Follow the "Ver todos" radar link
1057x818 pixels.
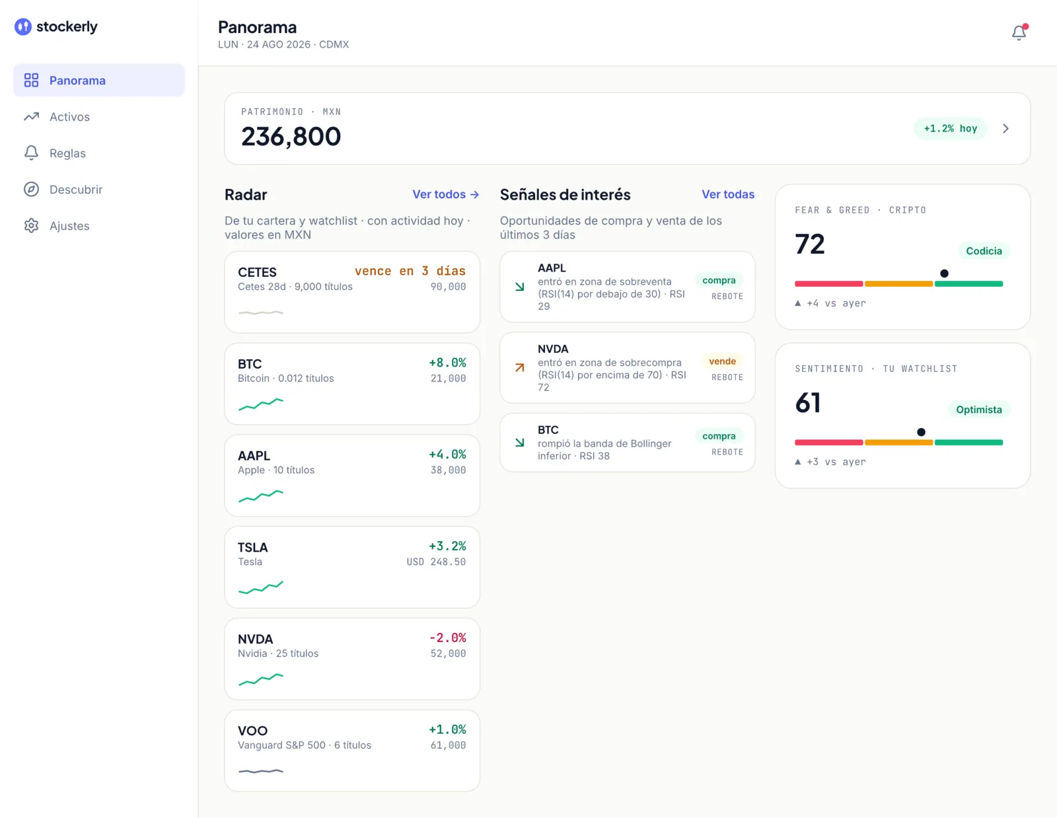pos(446,194)
